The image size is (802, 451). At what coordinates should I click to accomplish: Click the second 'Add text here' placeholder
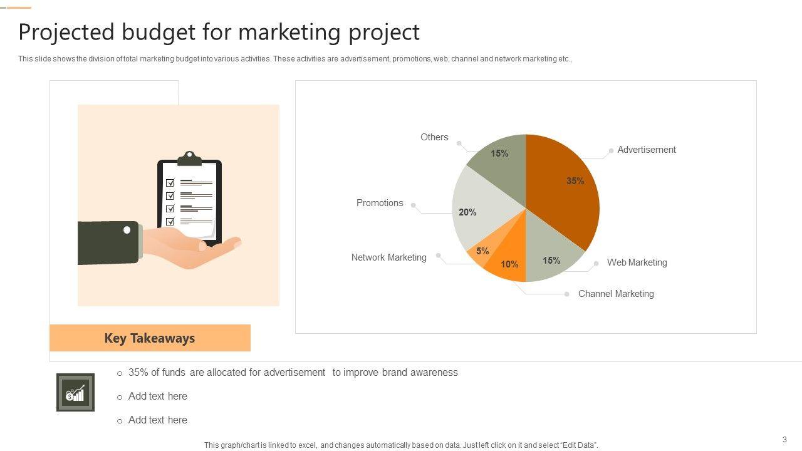click(157, 420)
